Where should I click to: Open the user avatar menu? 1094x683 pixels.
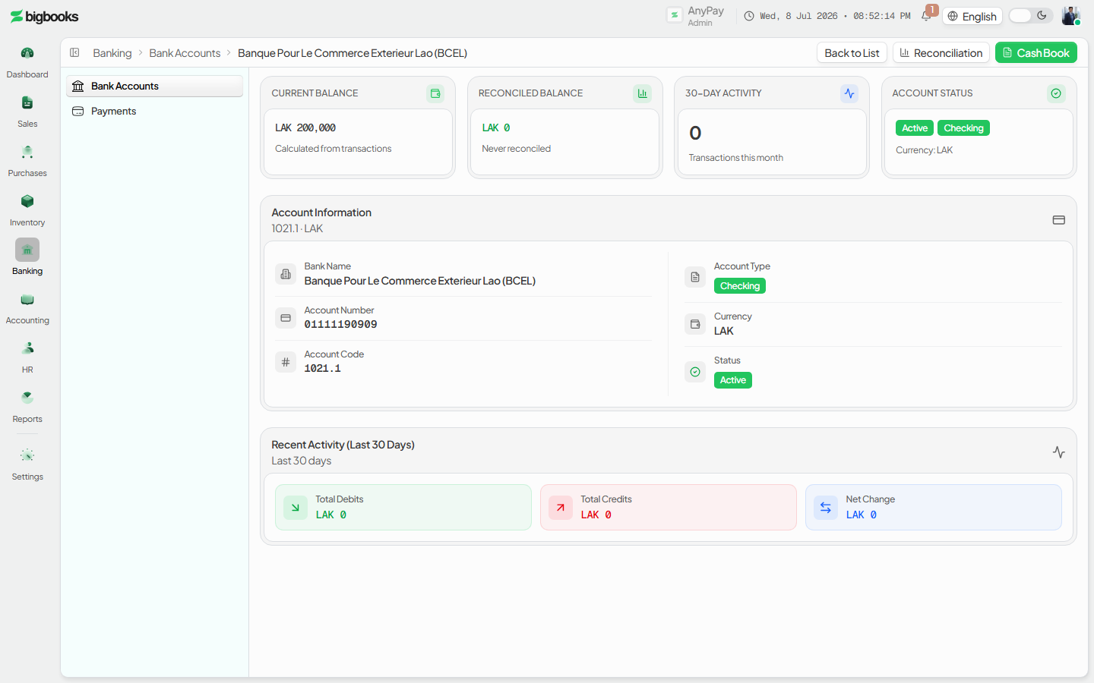click(1070, 16)
